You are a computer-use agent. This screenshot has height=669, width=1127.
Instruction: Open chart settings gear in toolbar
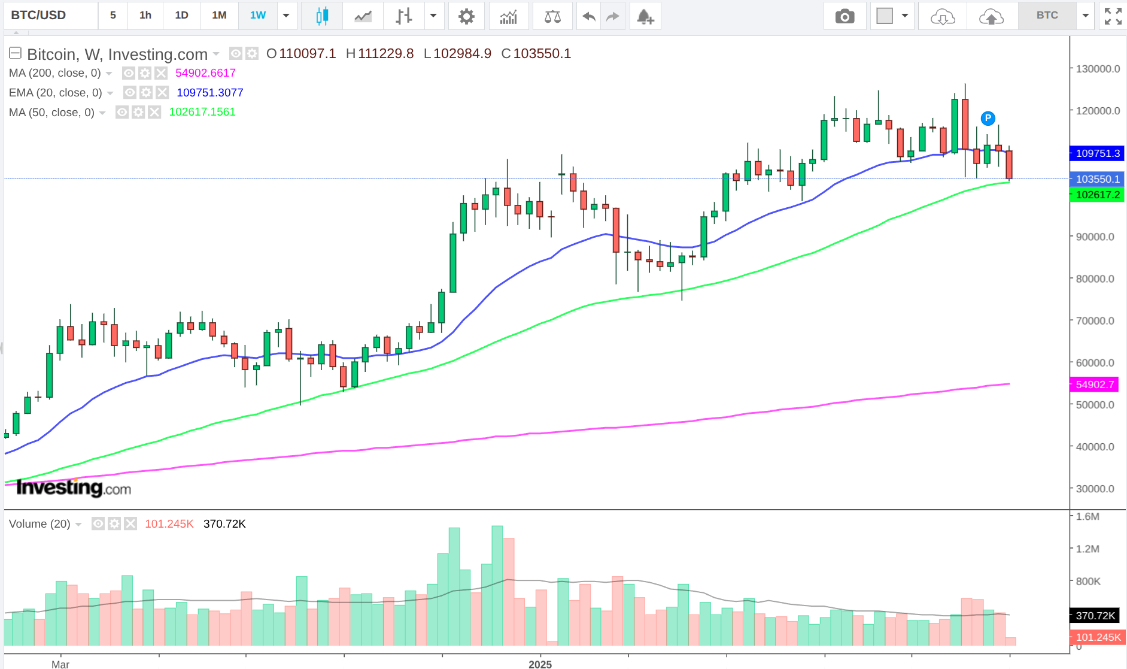pos(466,16)
